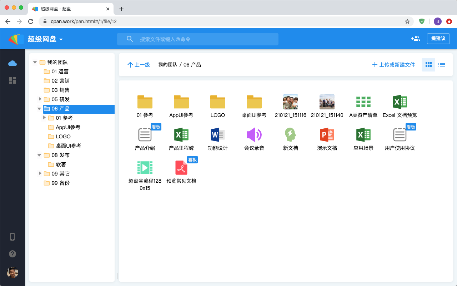Select 02 营销 folder in the tree
457x286 pixels.
(x=60, y=81)
